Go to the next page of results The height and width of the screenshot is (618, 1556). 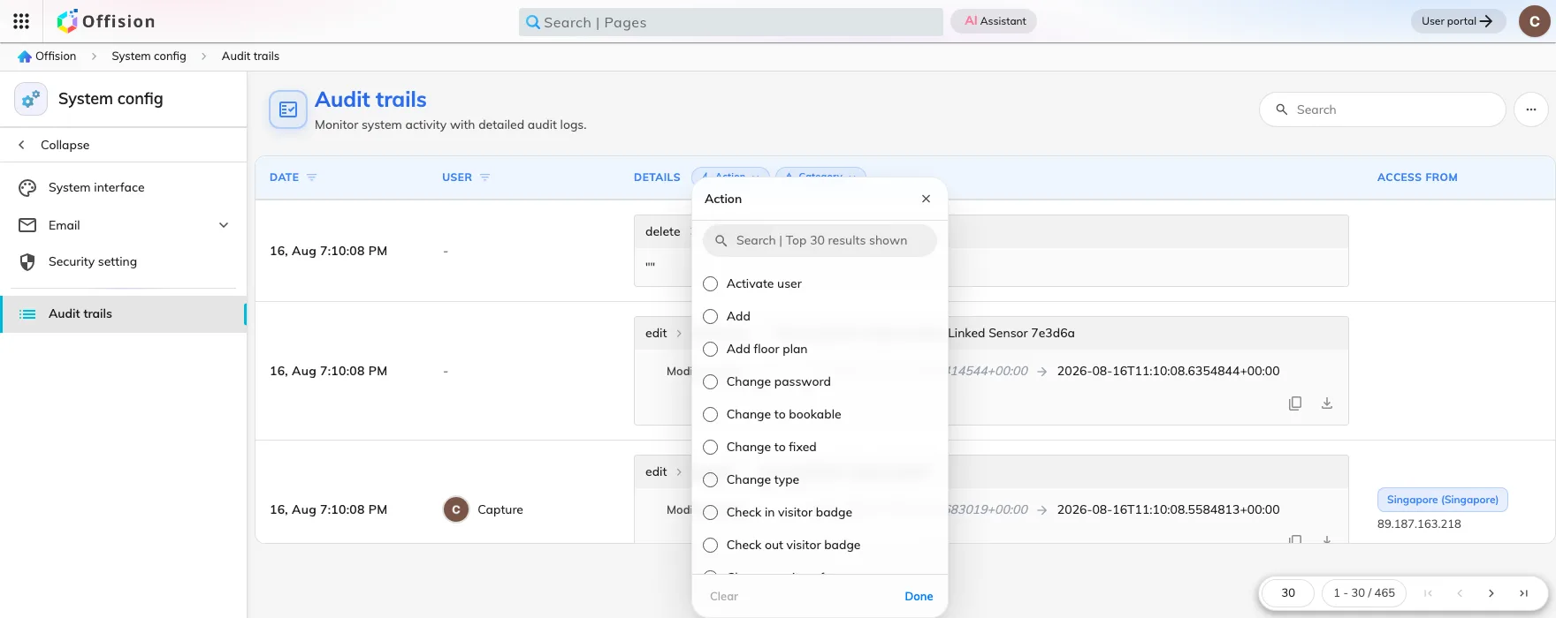click(x=1491, y=593)
